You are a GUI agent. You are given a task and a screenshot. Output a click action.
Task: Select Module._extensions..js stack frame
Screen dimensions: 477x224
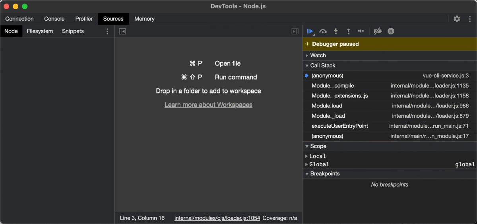point(390,96)
